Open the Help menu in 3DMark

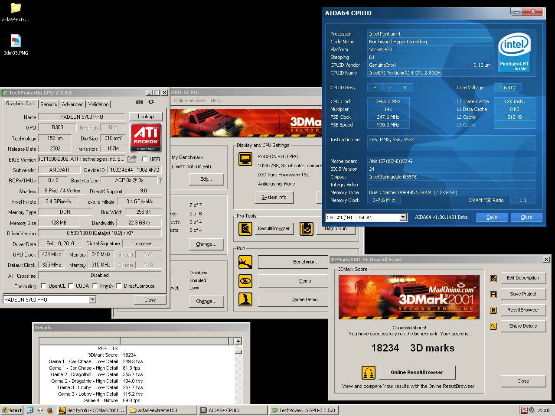pyautogui.click(x=215, y=101)
